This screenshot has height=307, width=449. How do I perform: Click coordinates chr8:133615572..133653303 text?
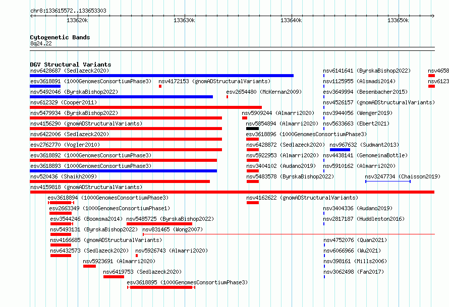68,11
